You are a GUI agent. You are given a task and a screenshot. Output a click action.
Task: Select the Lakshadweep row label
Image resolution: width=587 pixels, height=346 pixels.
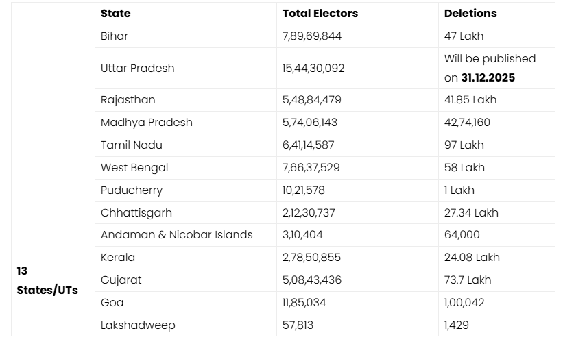tap(138, 325)
